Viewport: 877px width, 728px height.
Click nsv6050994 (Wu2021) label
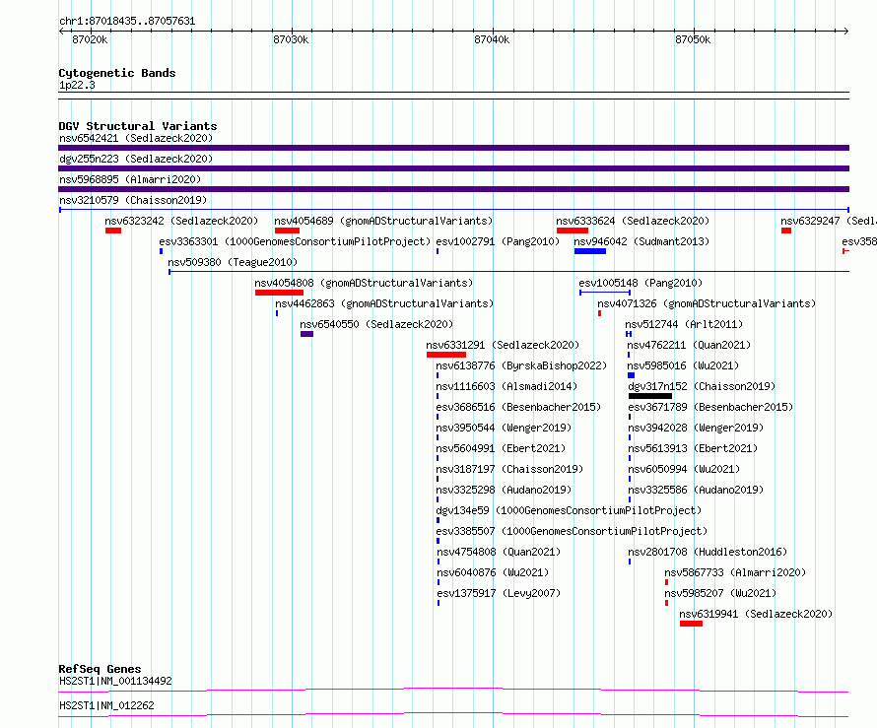[x=684, y=469]
